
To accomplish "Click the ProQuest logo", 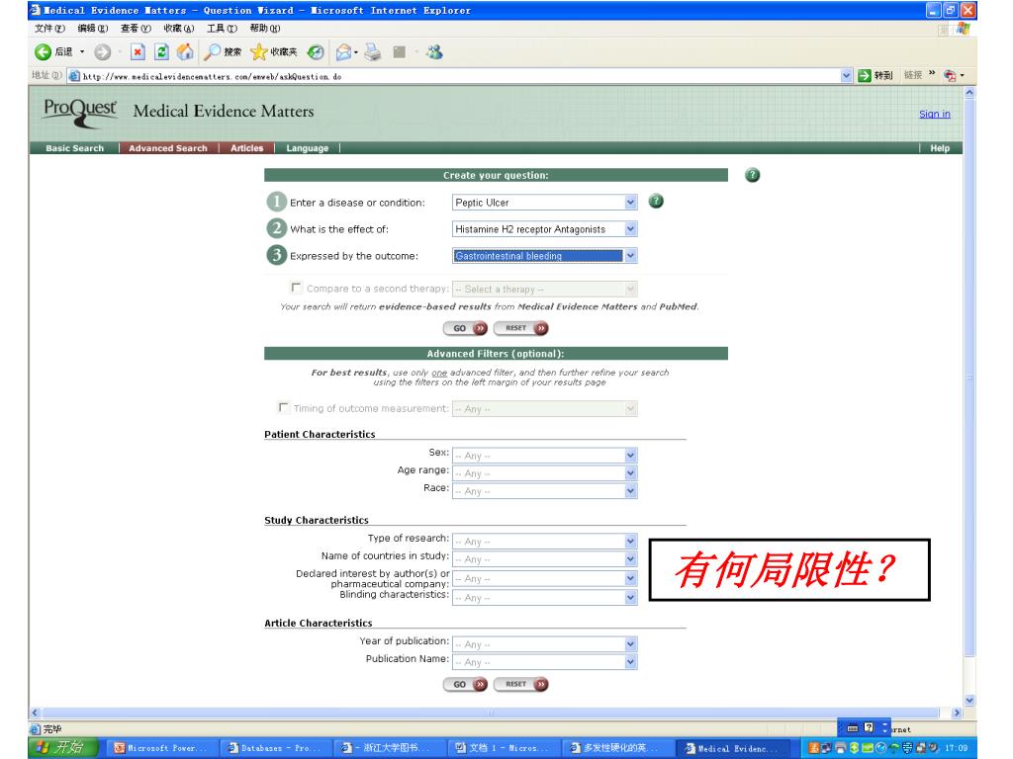I will coord(80,113).
